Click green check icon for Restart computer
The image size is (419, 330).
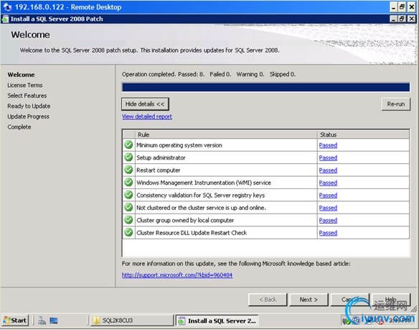[128, 170]
